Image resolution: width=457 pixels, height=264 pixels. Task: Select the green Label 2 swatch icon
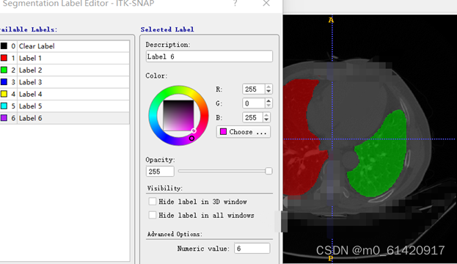click(4, 70)
